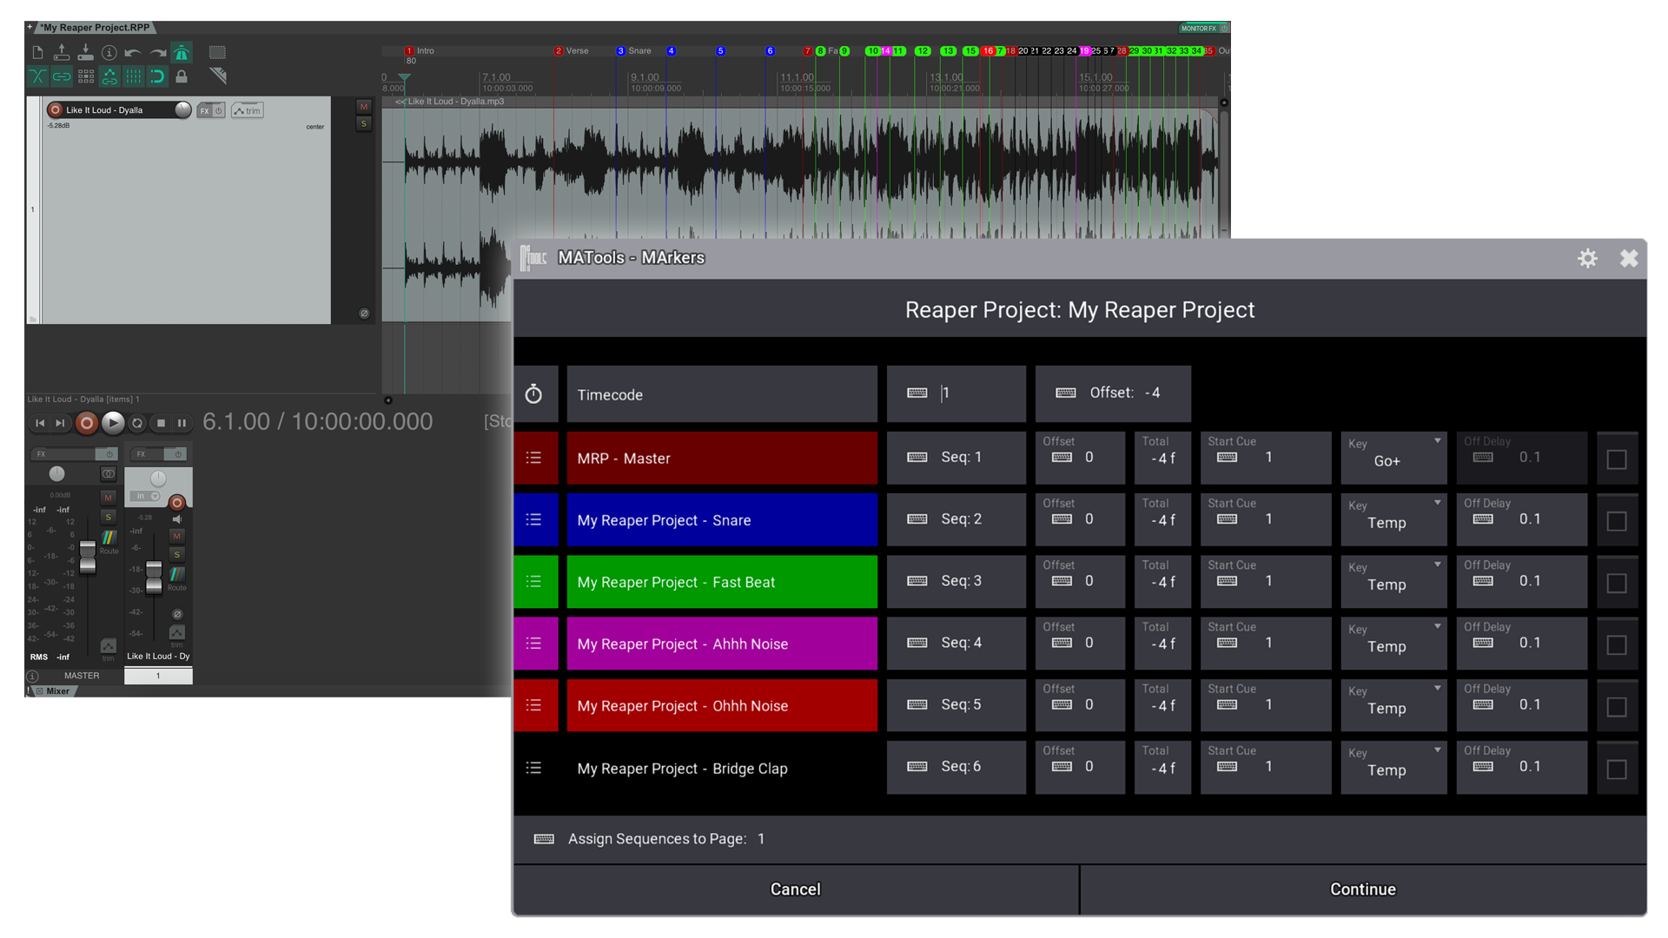Viewport: 1668px width, 938px height.
Task: Click the transport play button
Action: tap(113, 423)
